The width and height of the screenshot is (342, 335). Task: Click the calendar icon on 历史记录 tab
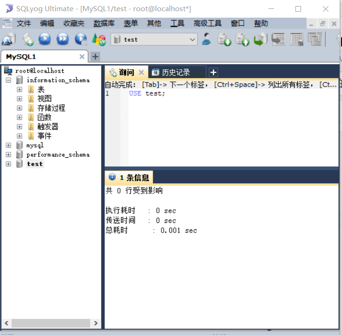[155, 72]
